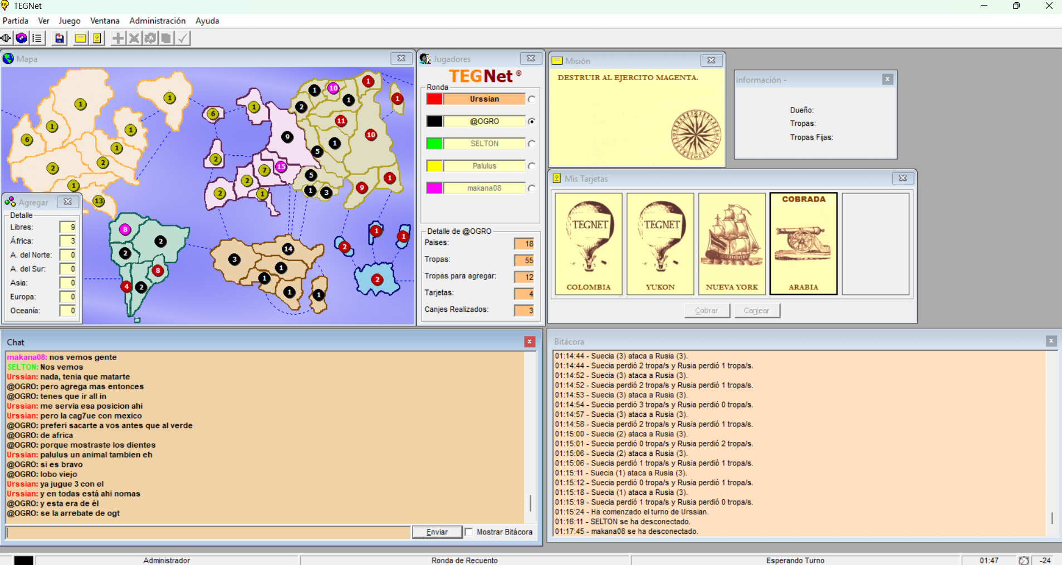This screenshot has width=1062, height=565.
Task: Show mission with yellow card toolbar icon
Action: pos(81,38)
